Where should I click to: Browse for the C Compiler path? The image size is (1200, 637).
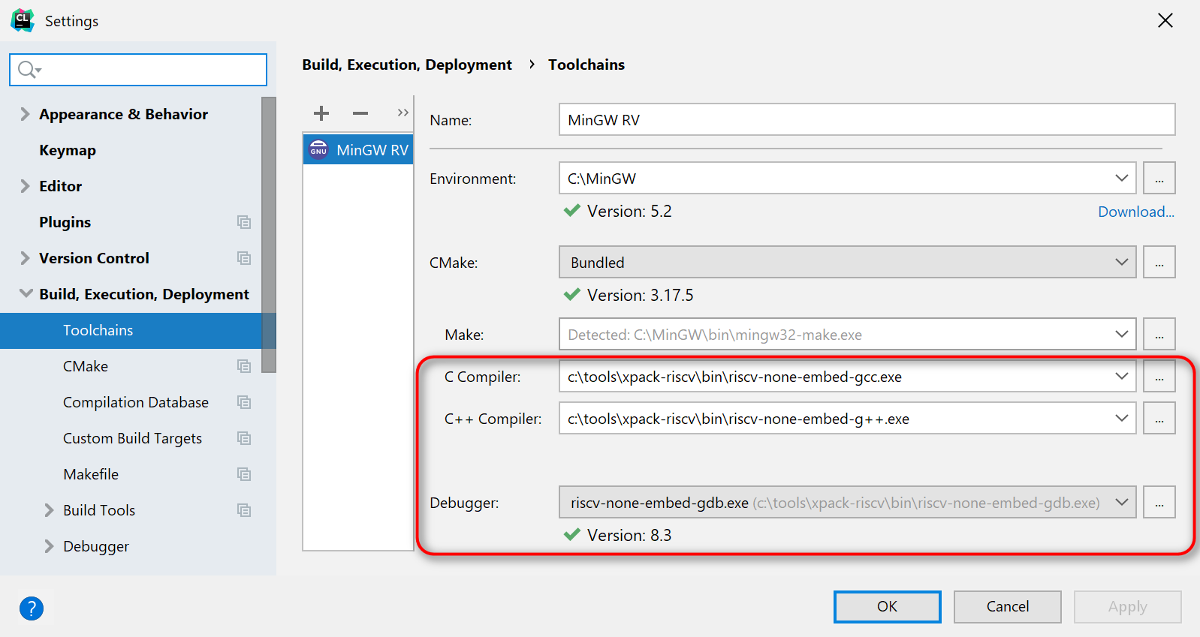(1159, 377)
